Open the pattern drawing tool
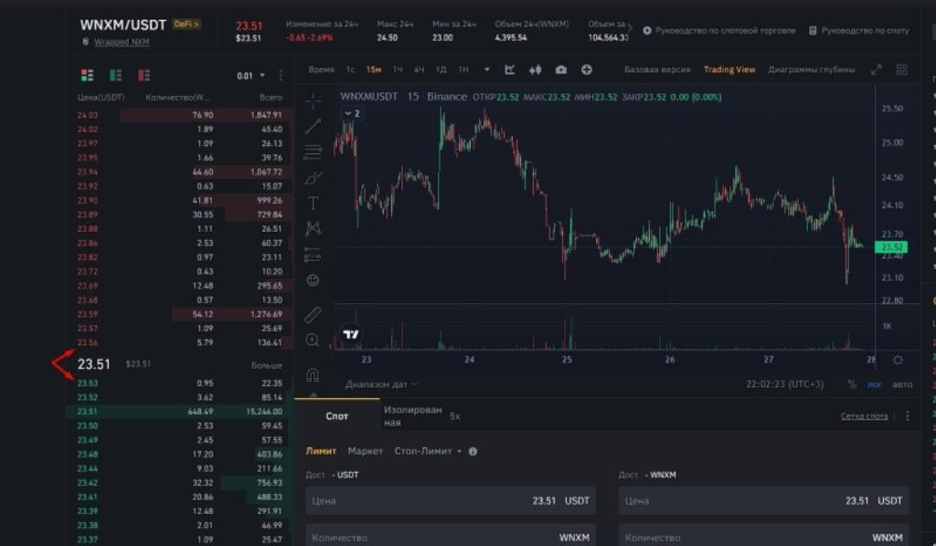This screenshot has width=936, height=546. click(x=313, y=229)
